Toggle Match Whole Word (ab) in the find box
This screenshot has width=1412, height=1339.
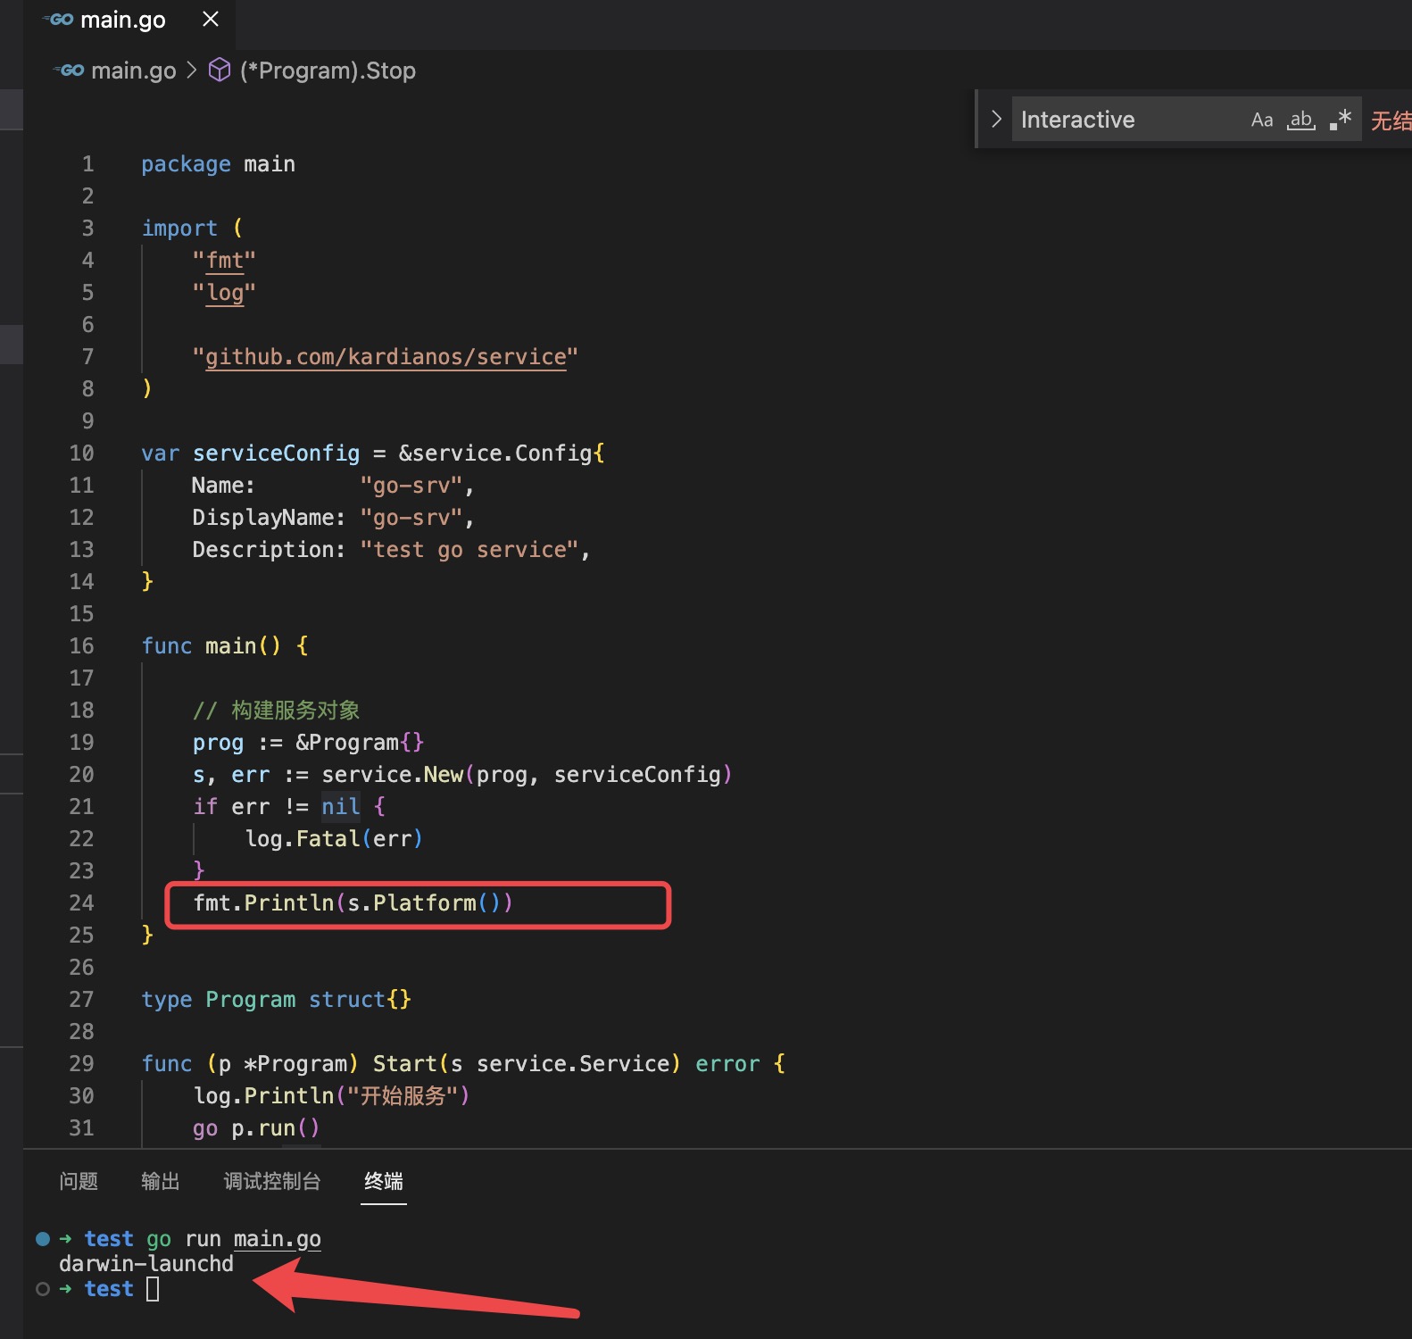tap(1300, 120)
